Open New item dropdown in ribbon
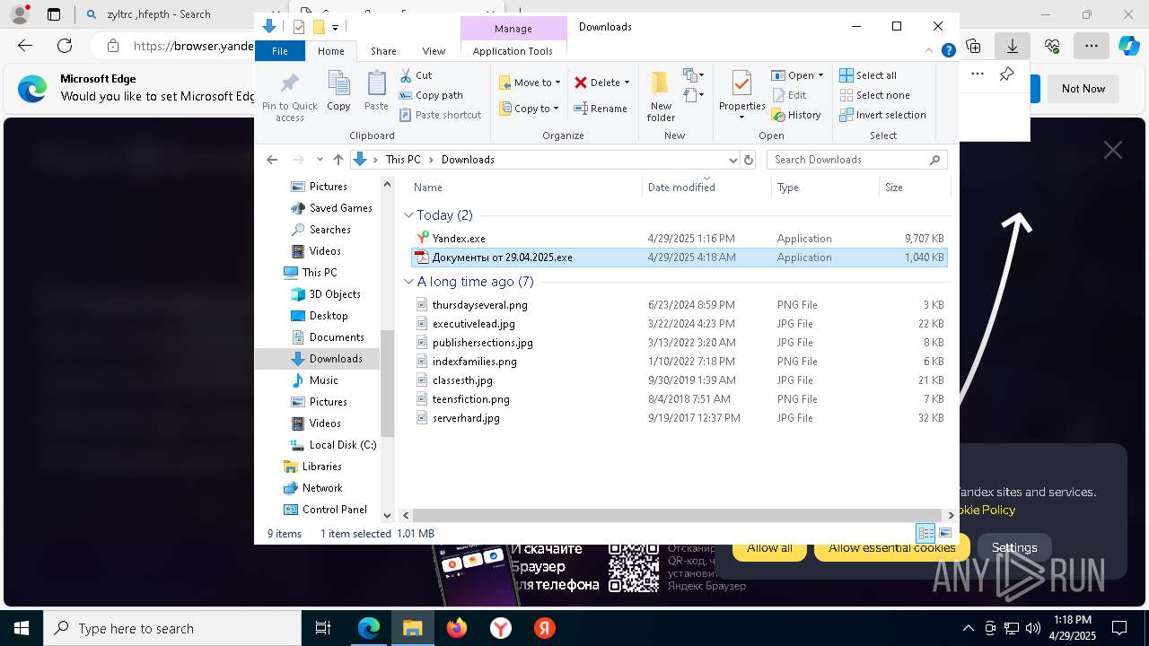 (694, 75)
